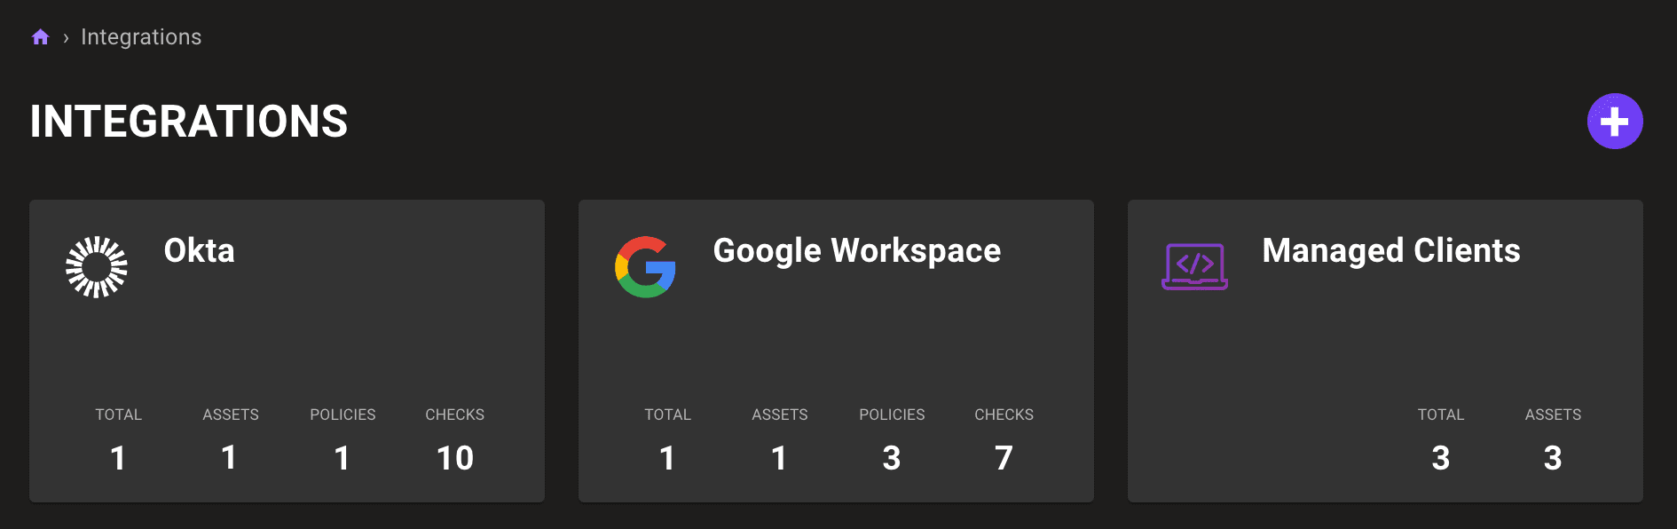Click the Managed Clients laptop icon
This screenshot has height=529, width=1677.
pyautogui.click(x=1194, y=265)
